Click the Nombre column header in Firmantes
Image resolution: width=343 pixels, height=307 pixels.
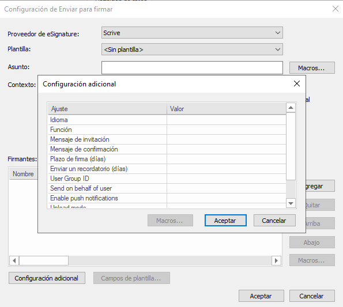tap(24, 174)
